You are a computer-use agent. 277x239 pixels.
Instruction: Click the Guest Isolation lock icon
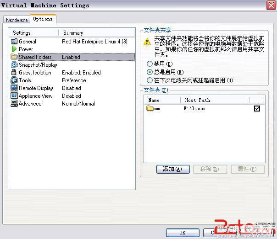coord(14,72)
